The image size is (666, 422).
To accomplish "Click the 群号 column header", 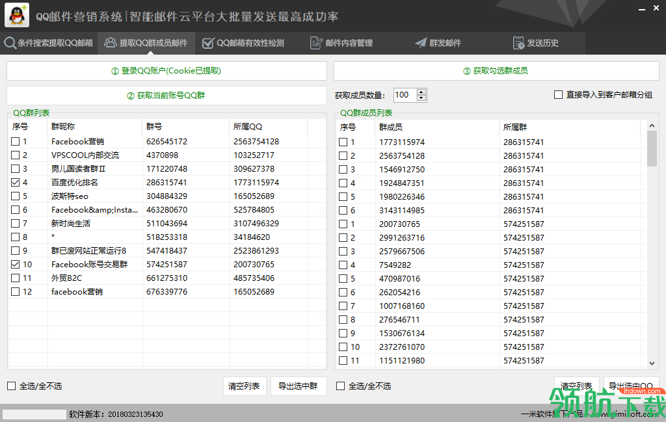I will point(185,127).
